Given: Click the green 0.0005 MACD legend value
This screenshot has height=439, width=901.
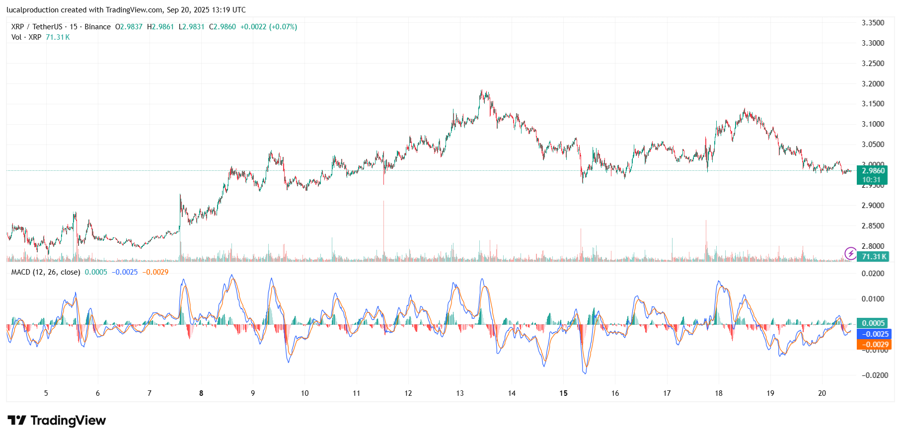Looking at the screenshot, I should tap(96, 272).
